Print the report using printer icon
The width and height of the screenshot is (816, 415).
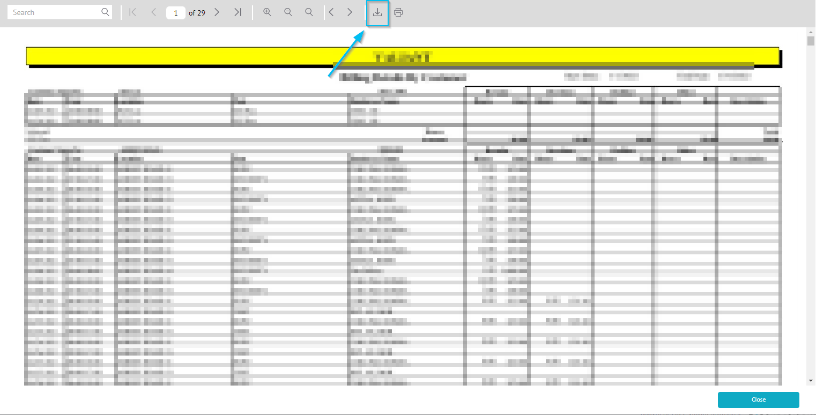(398, 12)
